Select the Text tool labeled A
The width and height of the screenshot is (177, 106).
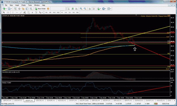(x=32, y=12)
